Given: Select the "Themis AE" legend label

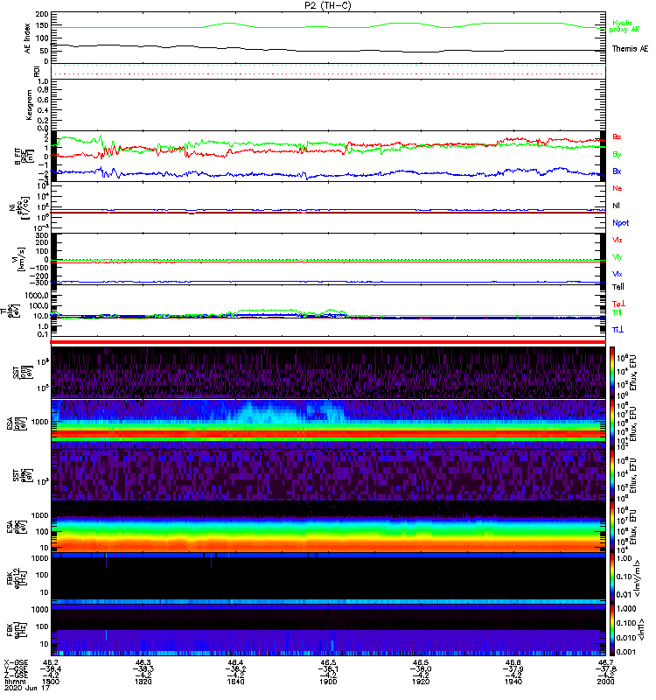Looking at the screenshot, I should tap(630, 49).
